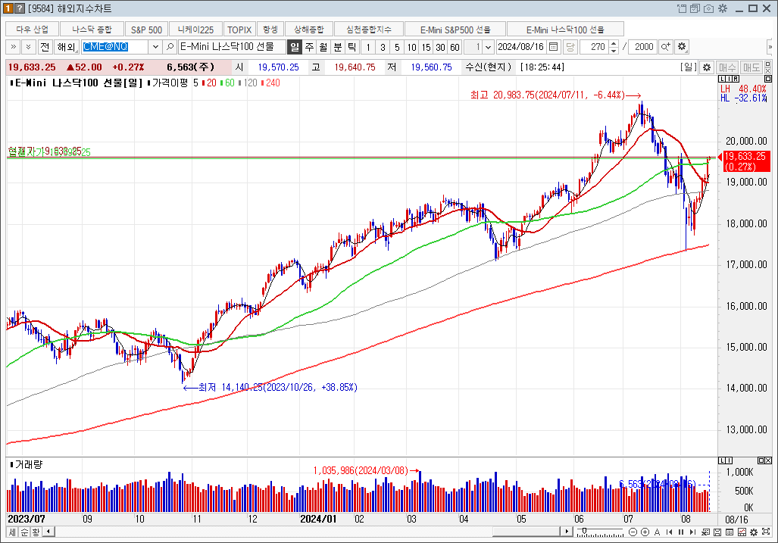Click the gear icon left of 매수 button
778x543 pixels.
[707, 67]
